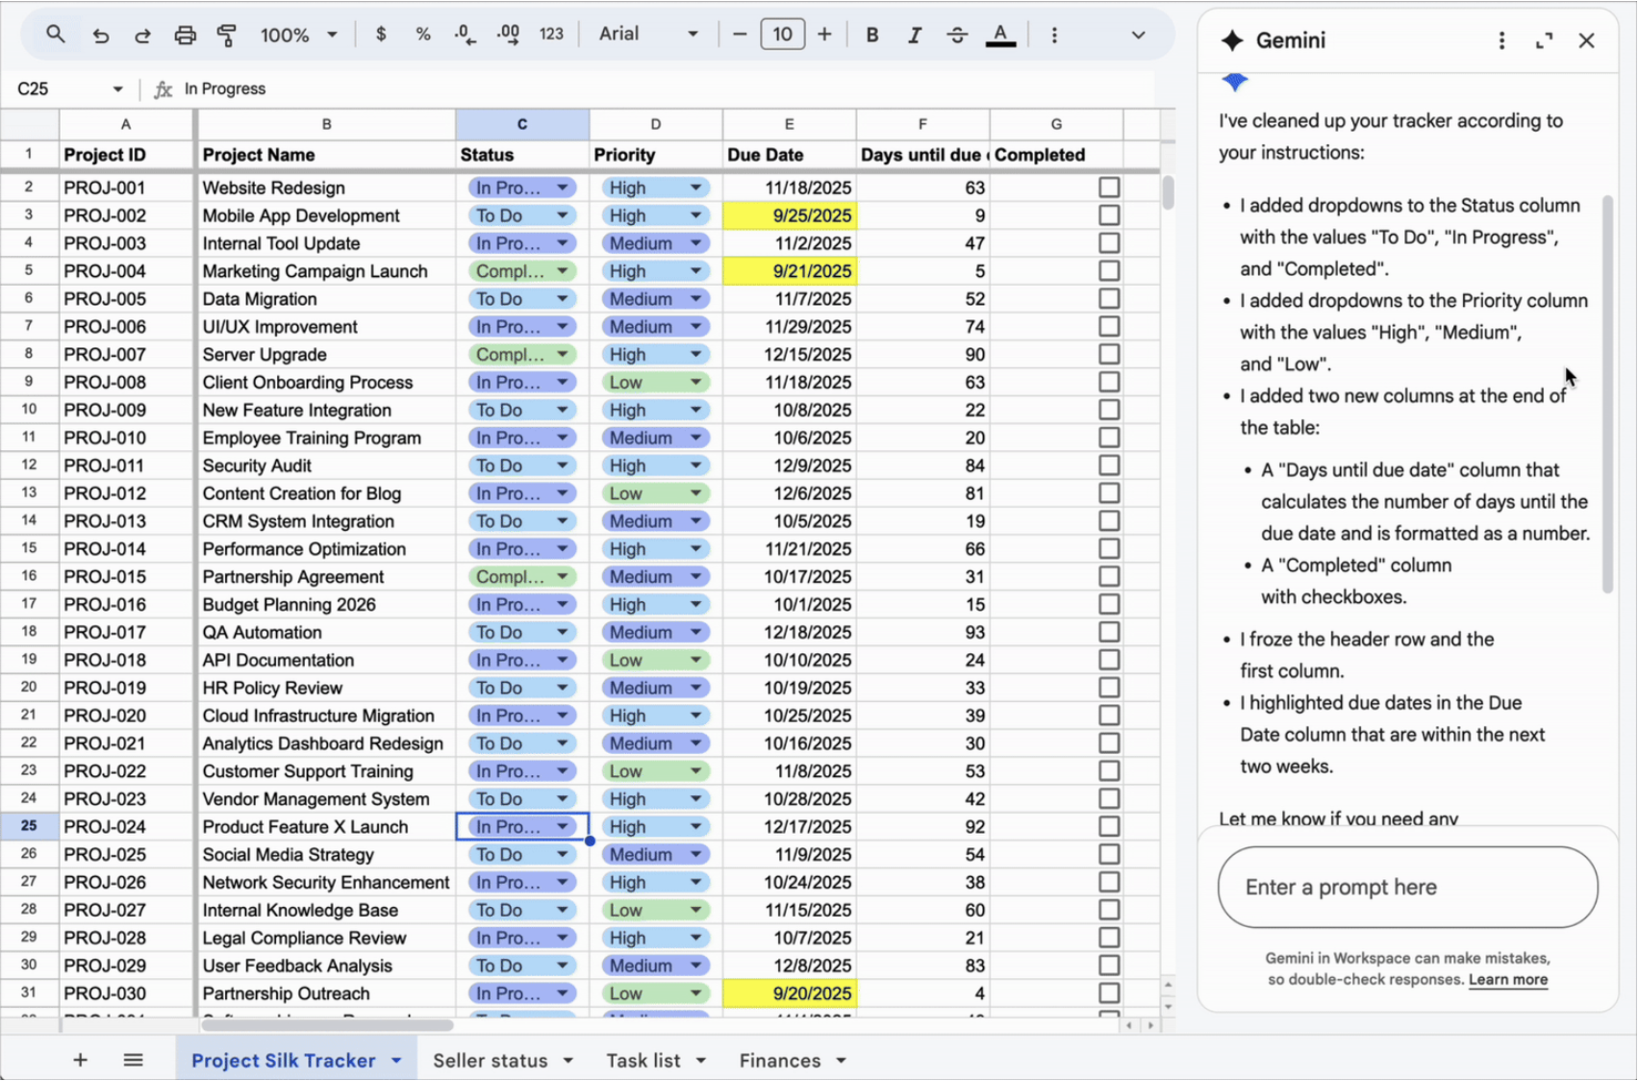The height and width of the screenshot is (1081, 1639).
Task: Open the Learn more link in Gemini
Action: 1508,980
